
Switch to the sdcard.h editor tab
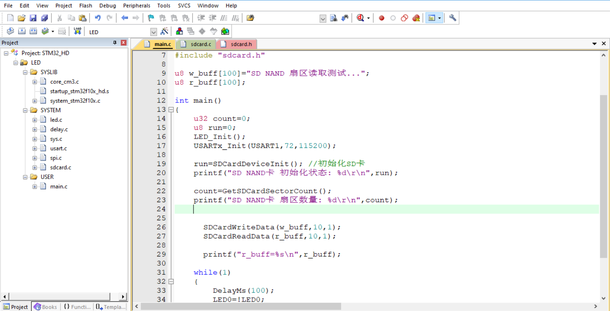click(237, 44)
